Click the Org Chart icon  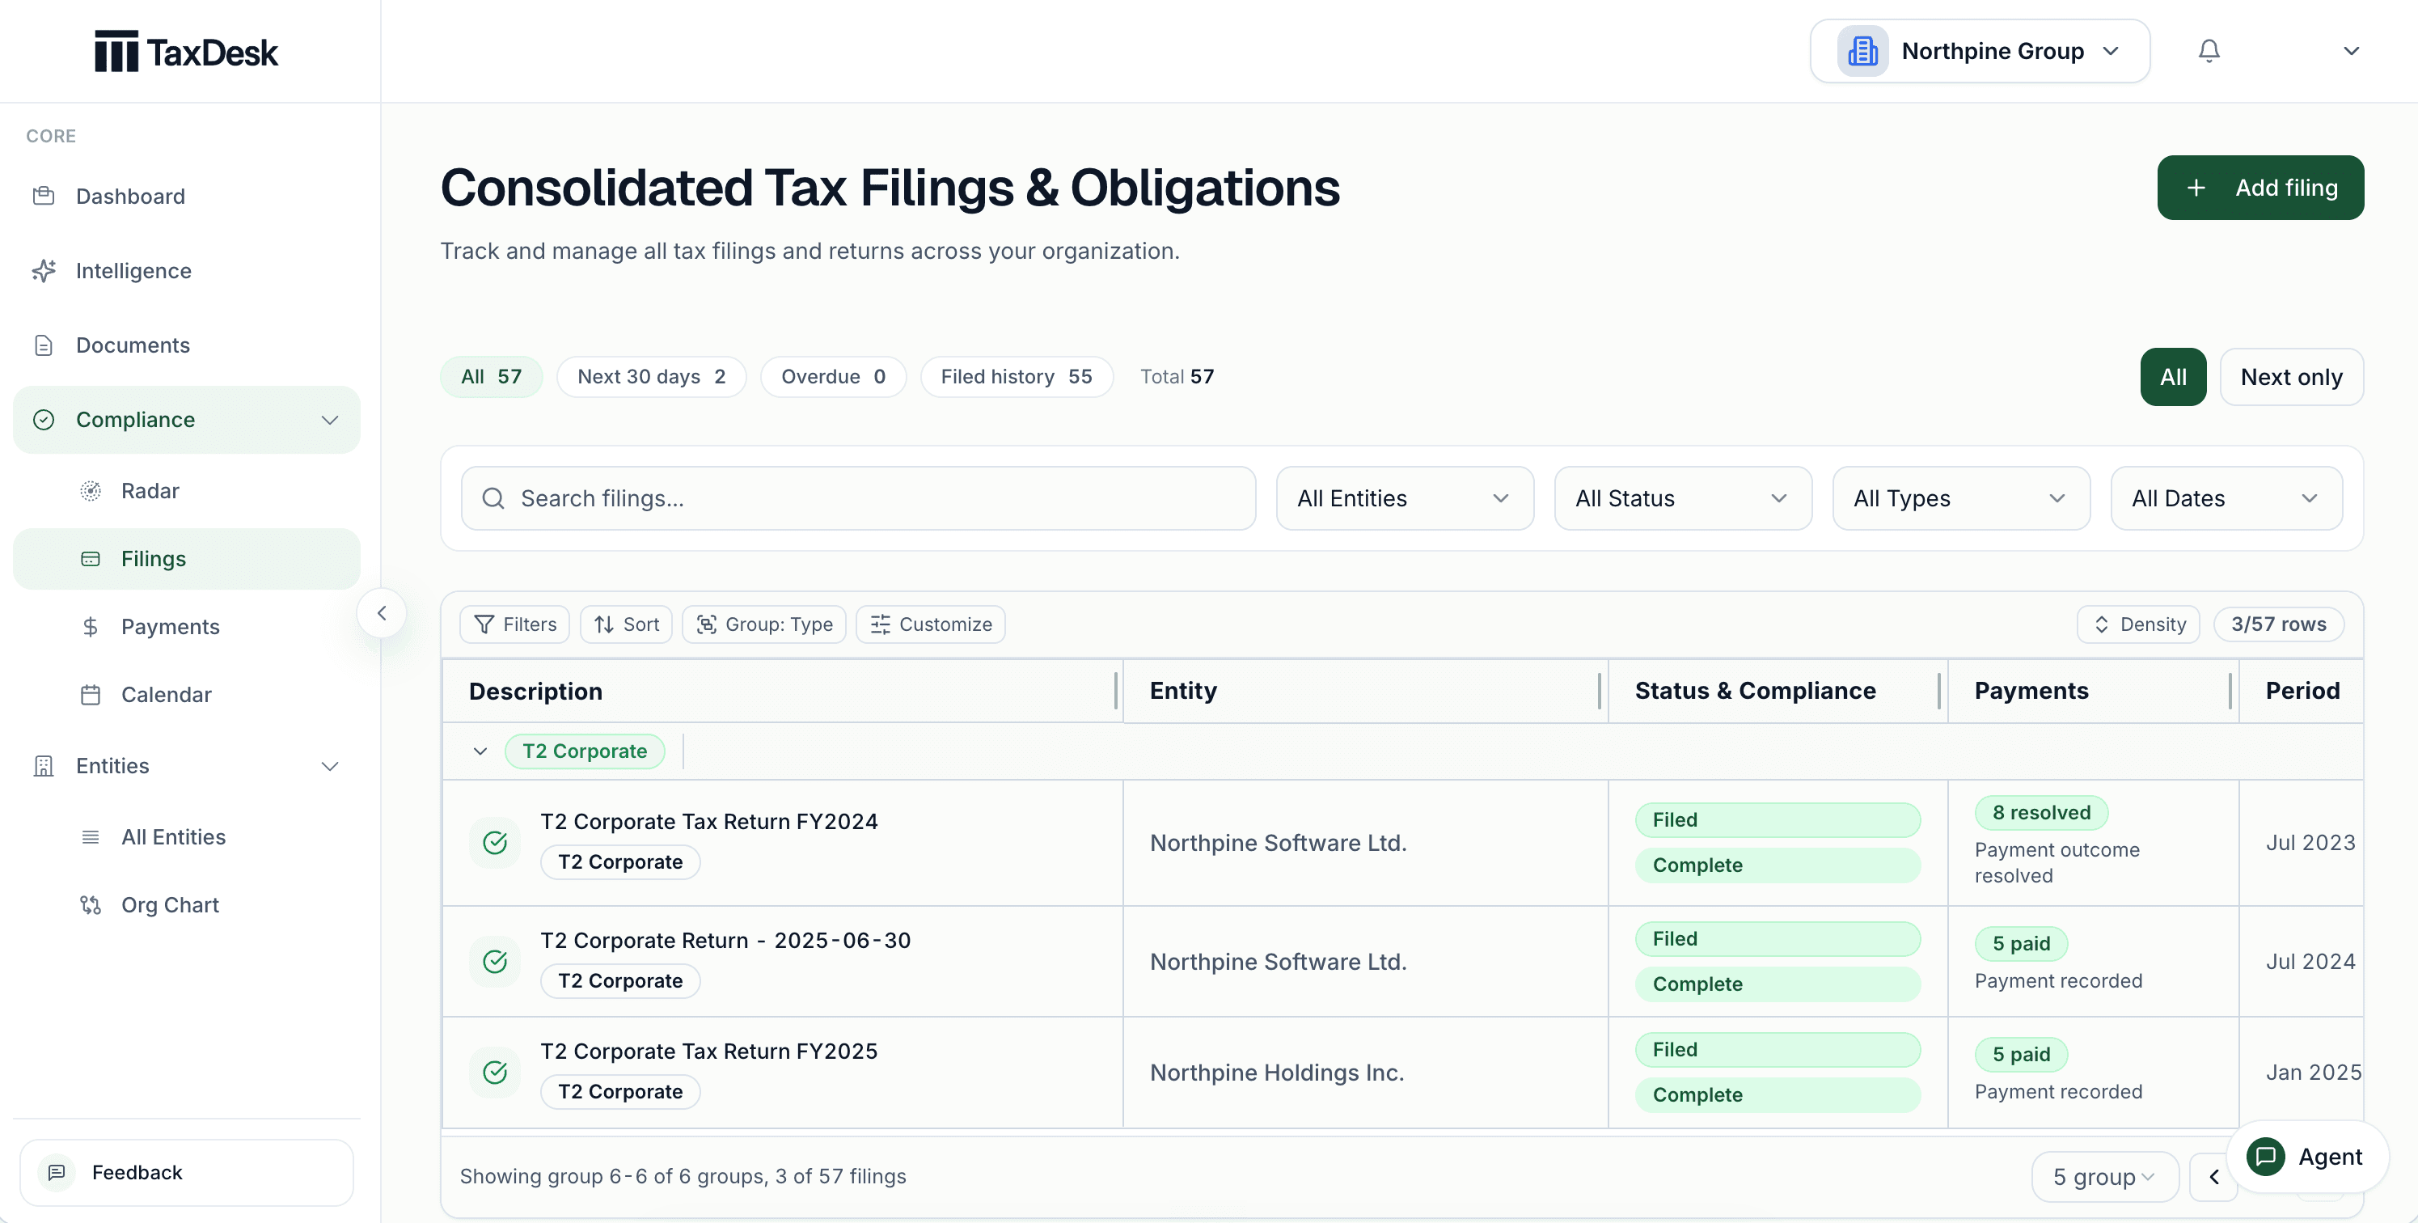[90, 905]
